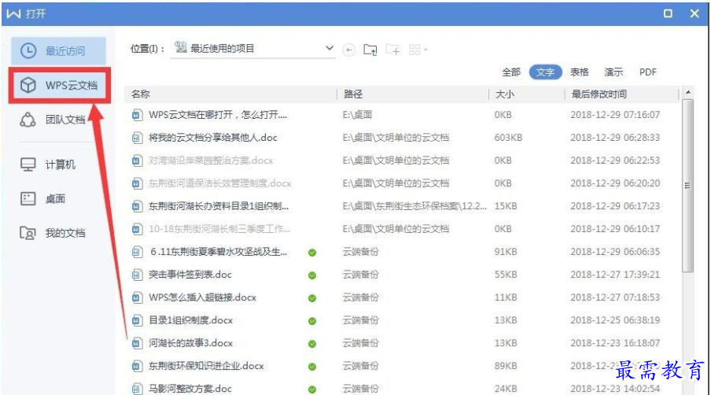Open the view mode grid dropdown
This screenshot has height=395, width=711.
(418, 50)
